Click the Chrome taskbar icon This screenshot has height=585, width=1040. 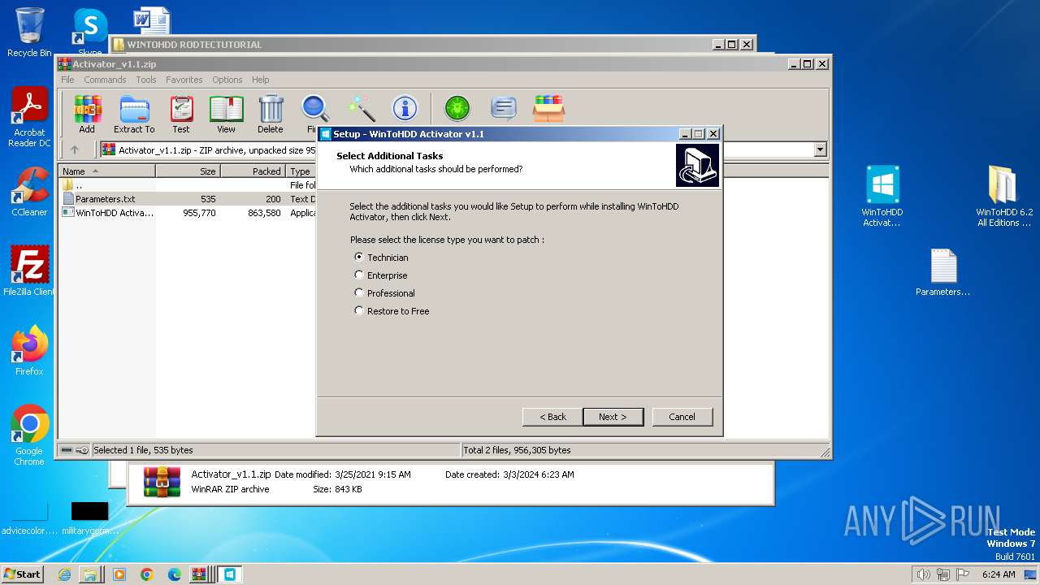pos(147,574)
